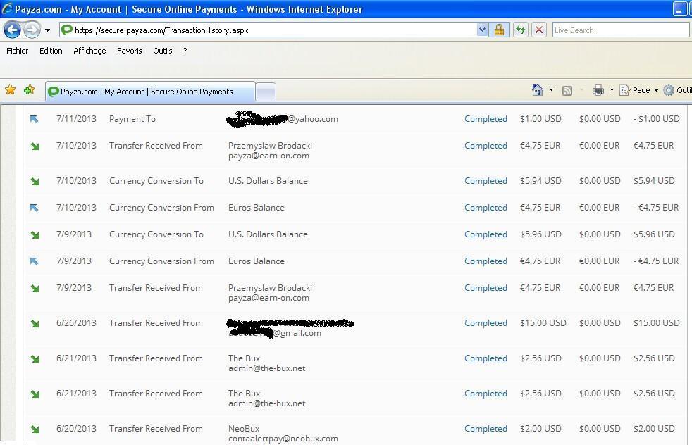Click the RSS feeds icon
This screenshot has height=445, width=692.
[567, 91]
